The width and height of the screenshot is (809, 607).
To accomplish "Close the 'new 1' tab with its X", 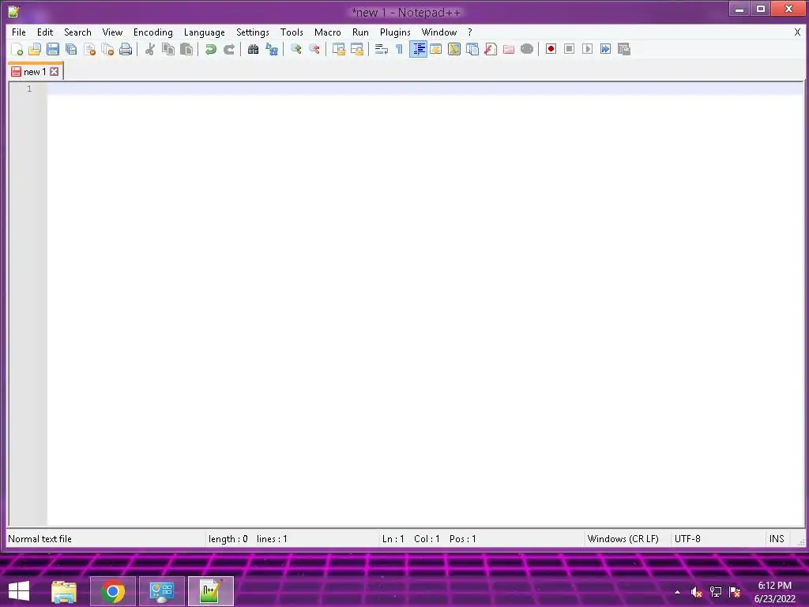I will (55, 72).
